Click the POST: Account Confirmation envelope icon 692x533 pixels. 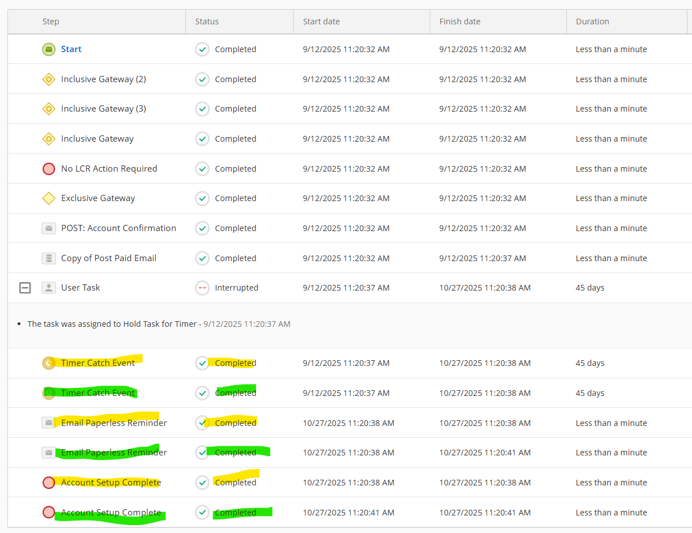[49, 228]
